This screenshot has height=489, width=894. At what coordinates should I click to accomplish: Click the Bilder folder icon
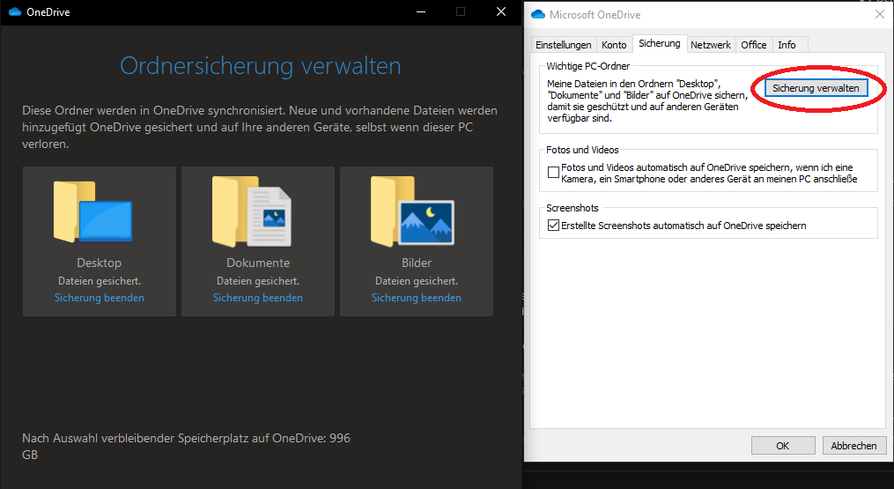pyautogui.click(x=412, y=211)
